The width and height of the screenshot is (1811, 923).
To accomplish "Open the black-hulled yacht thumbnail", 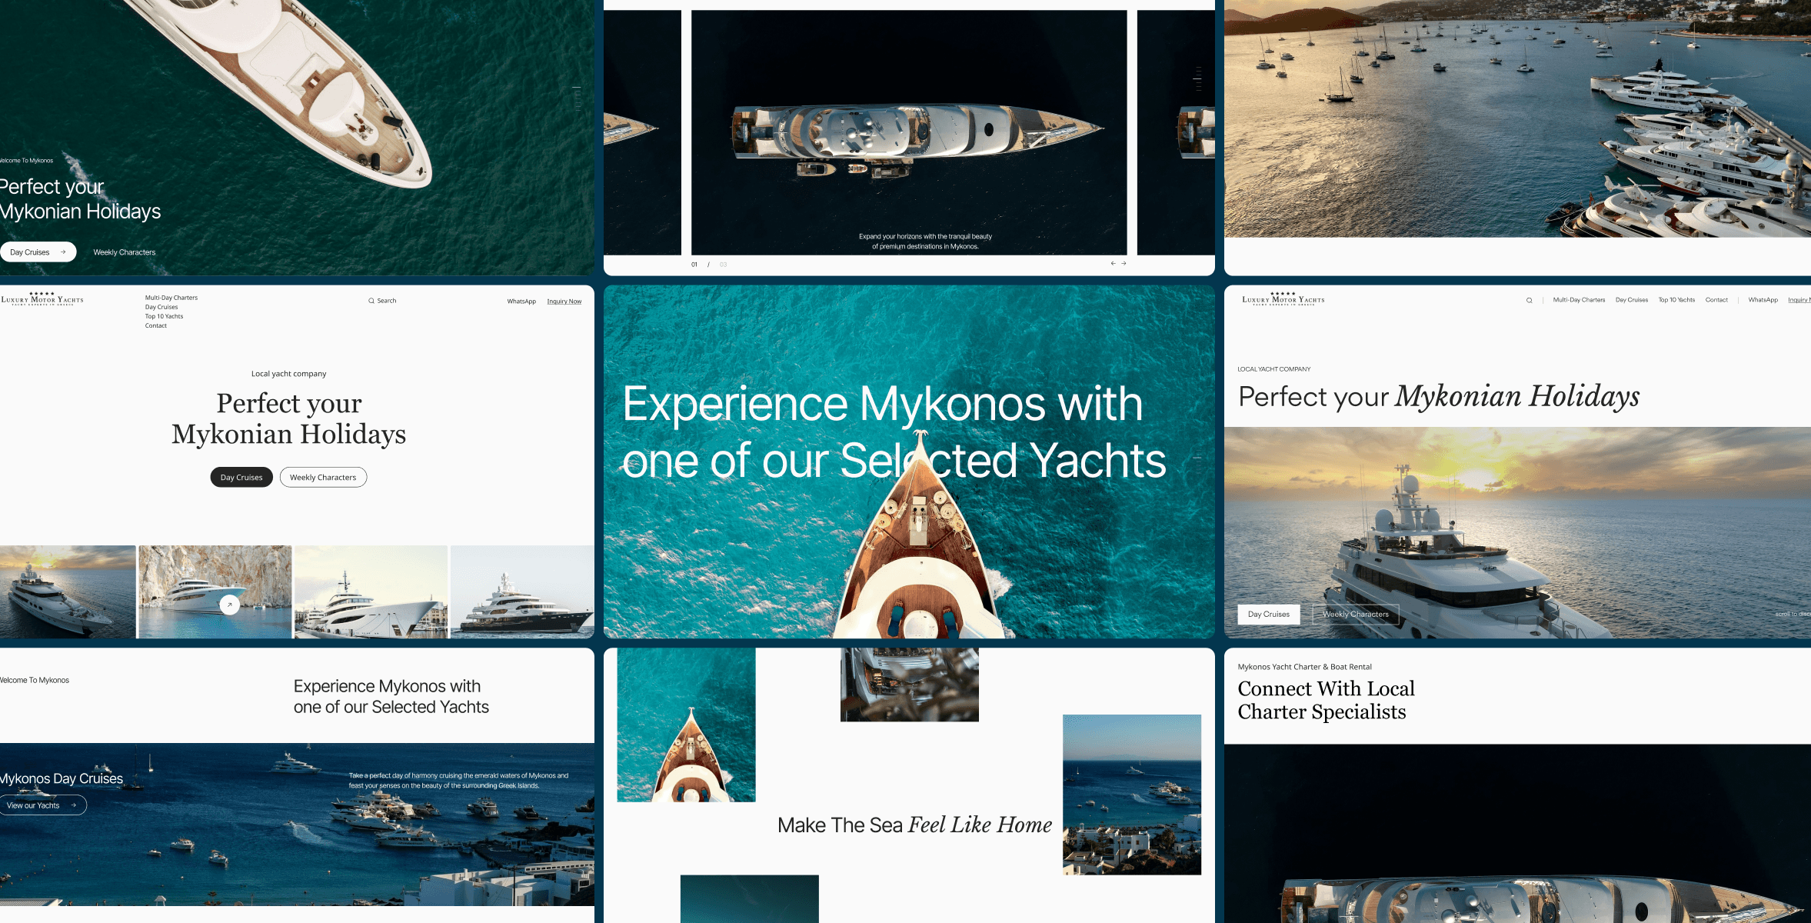I will (x=522, y=591).
